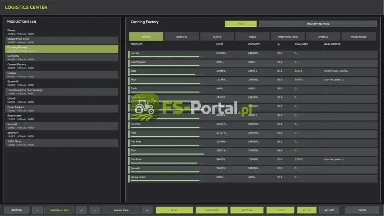This screenshot has width=384, height=216.
Task: Close the Logistics Center
Action: point(362,210)
